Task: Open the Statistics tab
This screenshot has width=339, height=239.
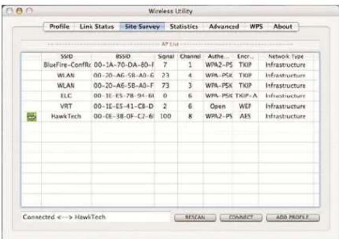Action: coord(184,27)
